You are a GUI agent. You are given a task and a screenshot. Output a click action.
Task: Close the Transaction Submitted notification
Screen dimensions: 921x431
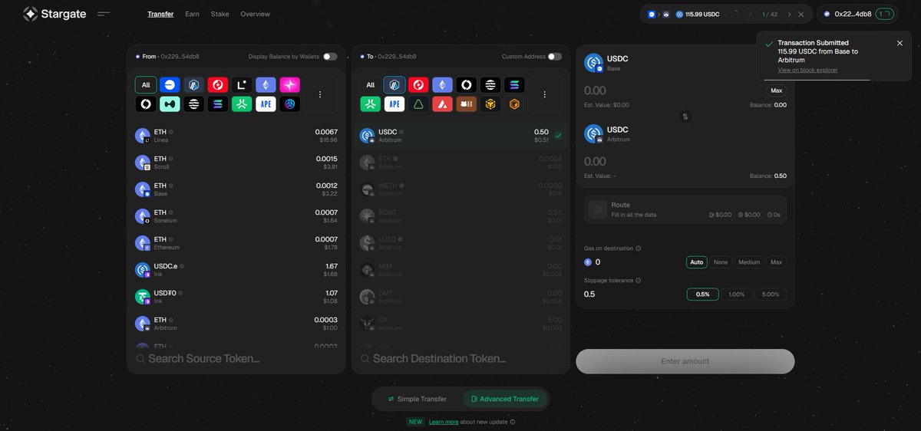point(900,43)
